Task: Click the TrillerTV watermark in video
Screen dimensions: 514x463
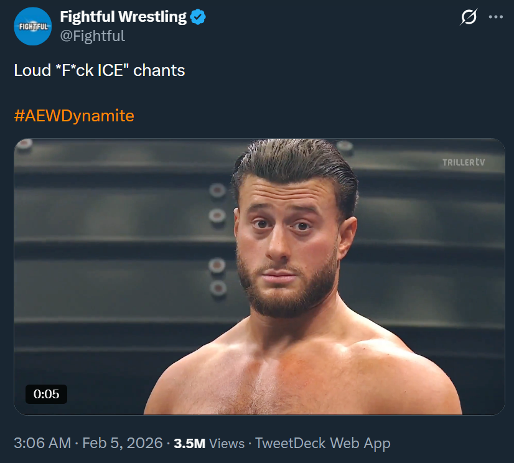Action: click(x=464, y=162)
